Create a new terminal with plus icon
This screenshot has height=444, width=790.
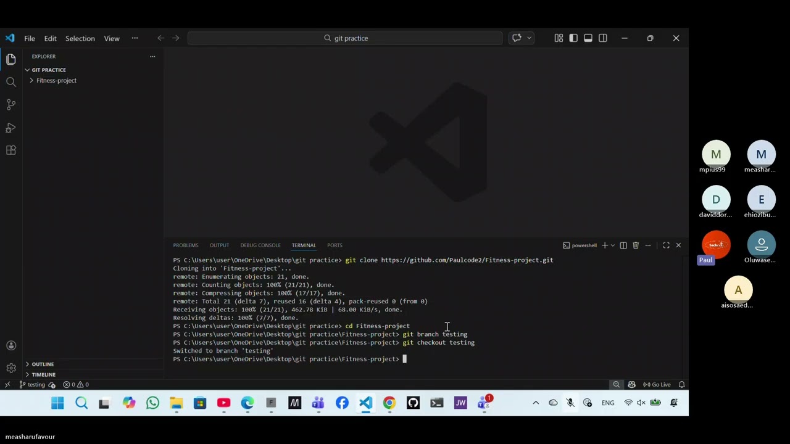(x=605, y=245)
